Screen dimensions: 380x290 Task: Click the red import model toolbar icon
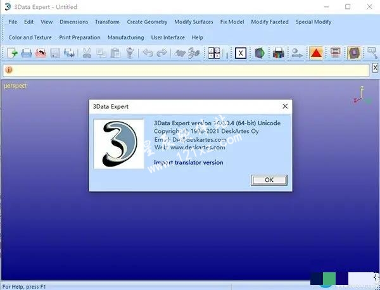(x=41, y=53)
